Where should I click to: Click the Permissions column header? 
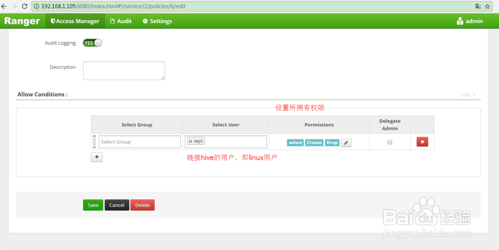319,125
